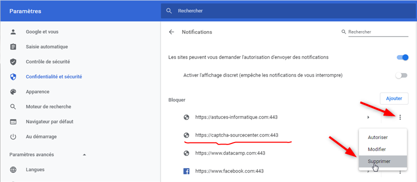Collapse the Paramètres avancés section

pos(84,154)
